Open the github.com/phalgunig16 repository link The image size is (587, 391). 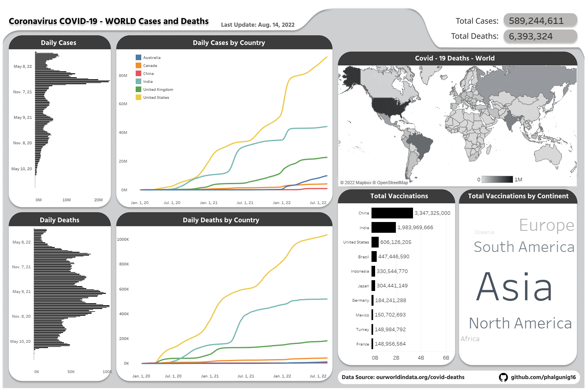(x=543, y=377)
